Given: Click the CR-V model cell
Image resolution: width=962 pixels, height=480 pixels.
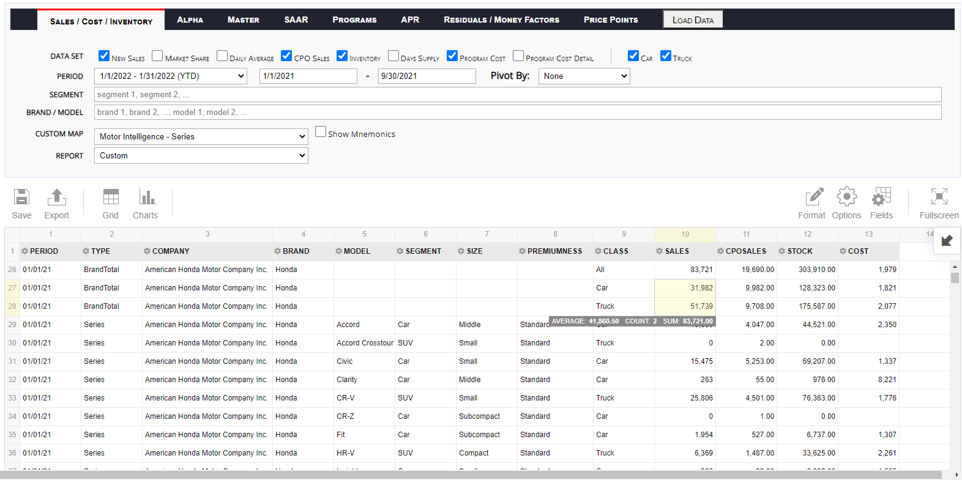Looking at the screenshot, I should [x=365, y=398].
